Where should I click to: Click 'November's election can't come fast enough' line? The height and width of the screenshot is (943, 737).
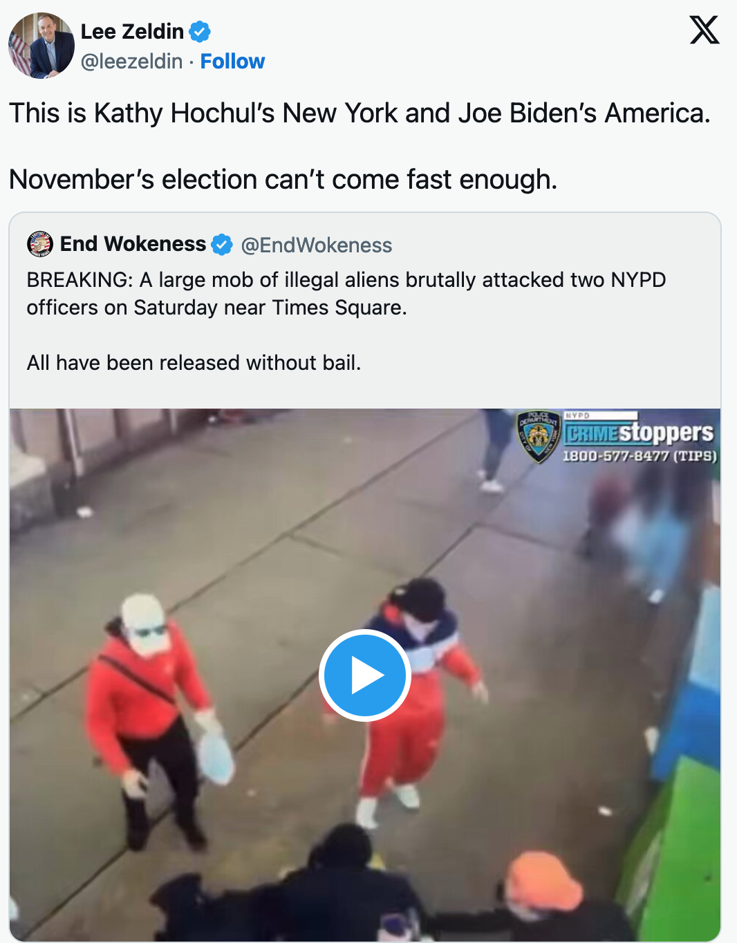(x=283, y=180)
